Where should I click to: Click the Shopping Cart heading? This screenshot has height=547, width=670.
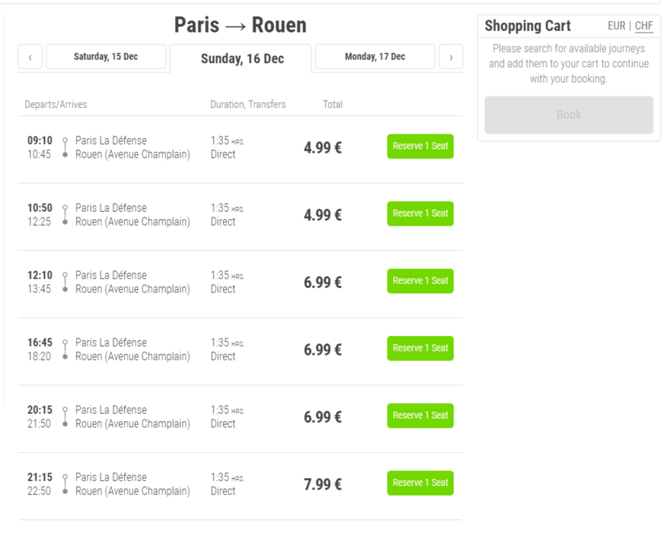click(527, 26)
